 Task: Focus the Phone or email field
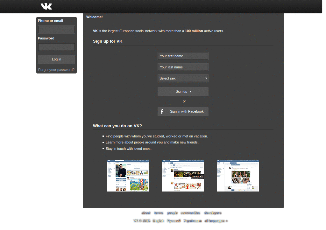[x=56, y=30]
